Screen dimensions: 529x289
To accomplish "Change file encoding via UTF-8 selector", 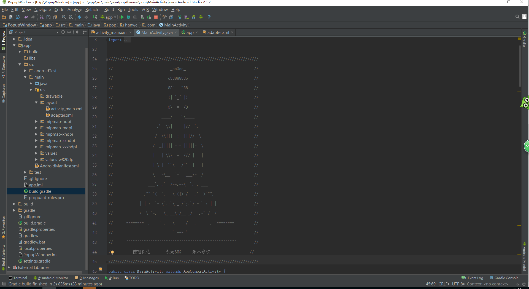I will pyautogui.click(x=458, y=284).
